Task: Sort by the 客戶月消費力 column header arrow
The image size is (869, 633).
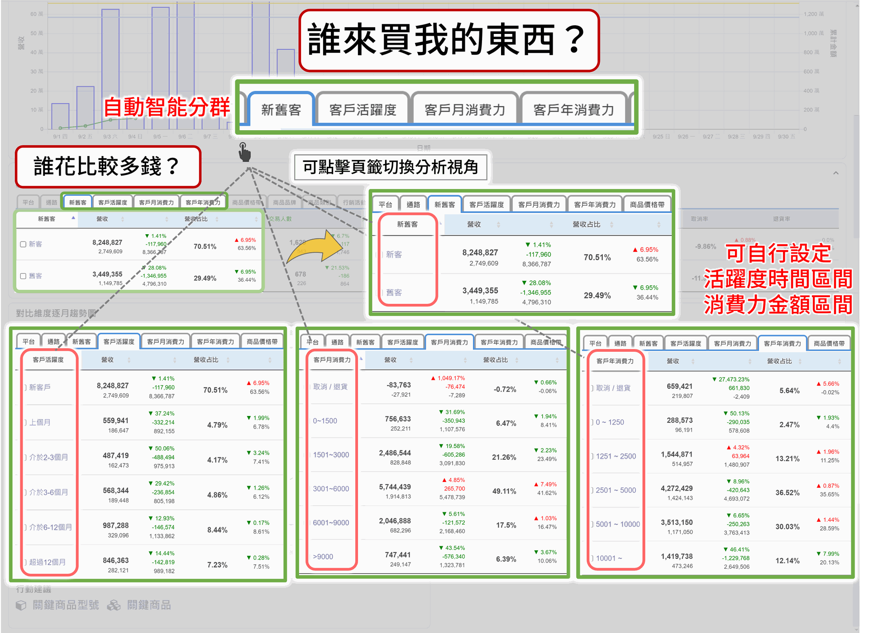Action: [361, 359]
